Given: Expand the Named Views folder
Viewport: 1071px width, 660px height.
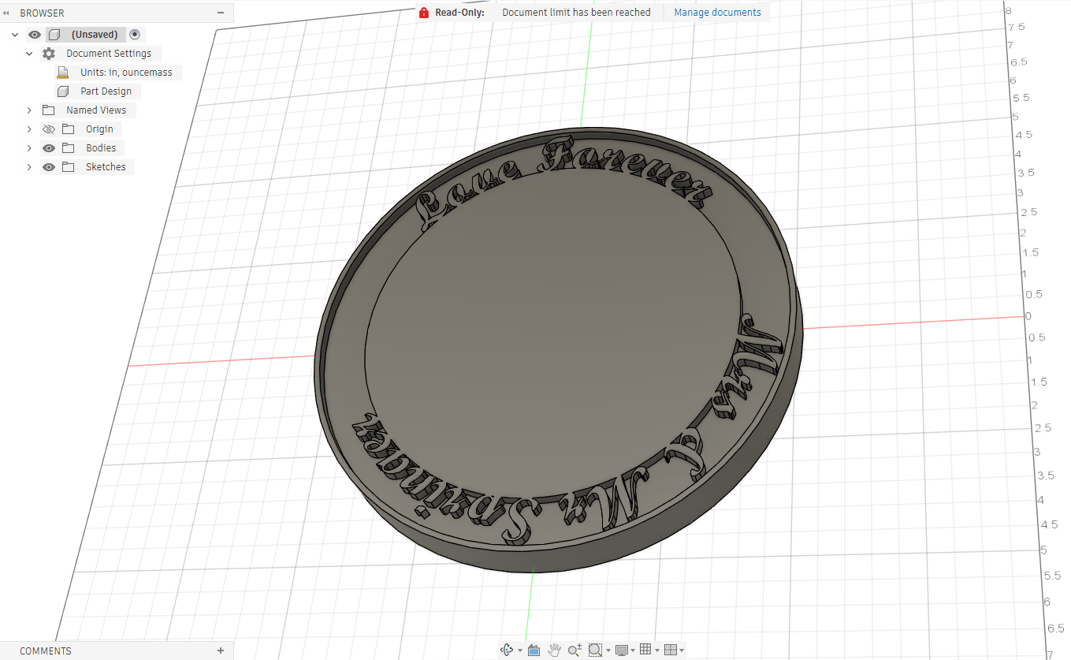Looking at the screenshot, I should pyautogui.click(x=29, y=110).
